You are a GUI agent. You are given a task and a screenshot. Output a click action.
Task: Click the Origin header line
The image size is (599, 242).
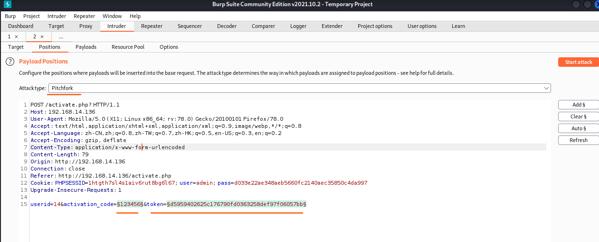(x=78, y=161)
